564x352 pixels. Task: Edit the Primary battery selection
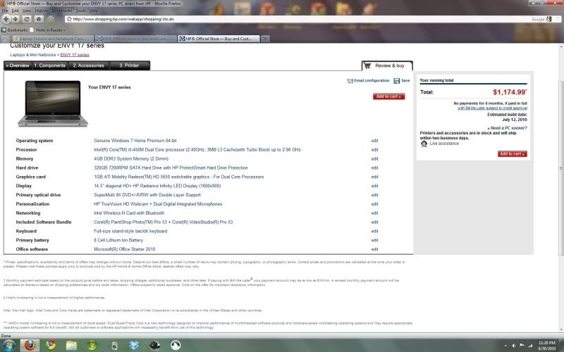(374, 240)
